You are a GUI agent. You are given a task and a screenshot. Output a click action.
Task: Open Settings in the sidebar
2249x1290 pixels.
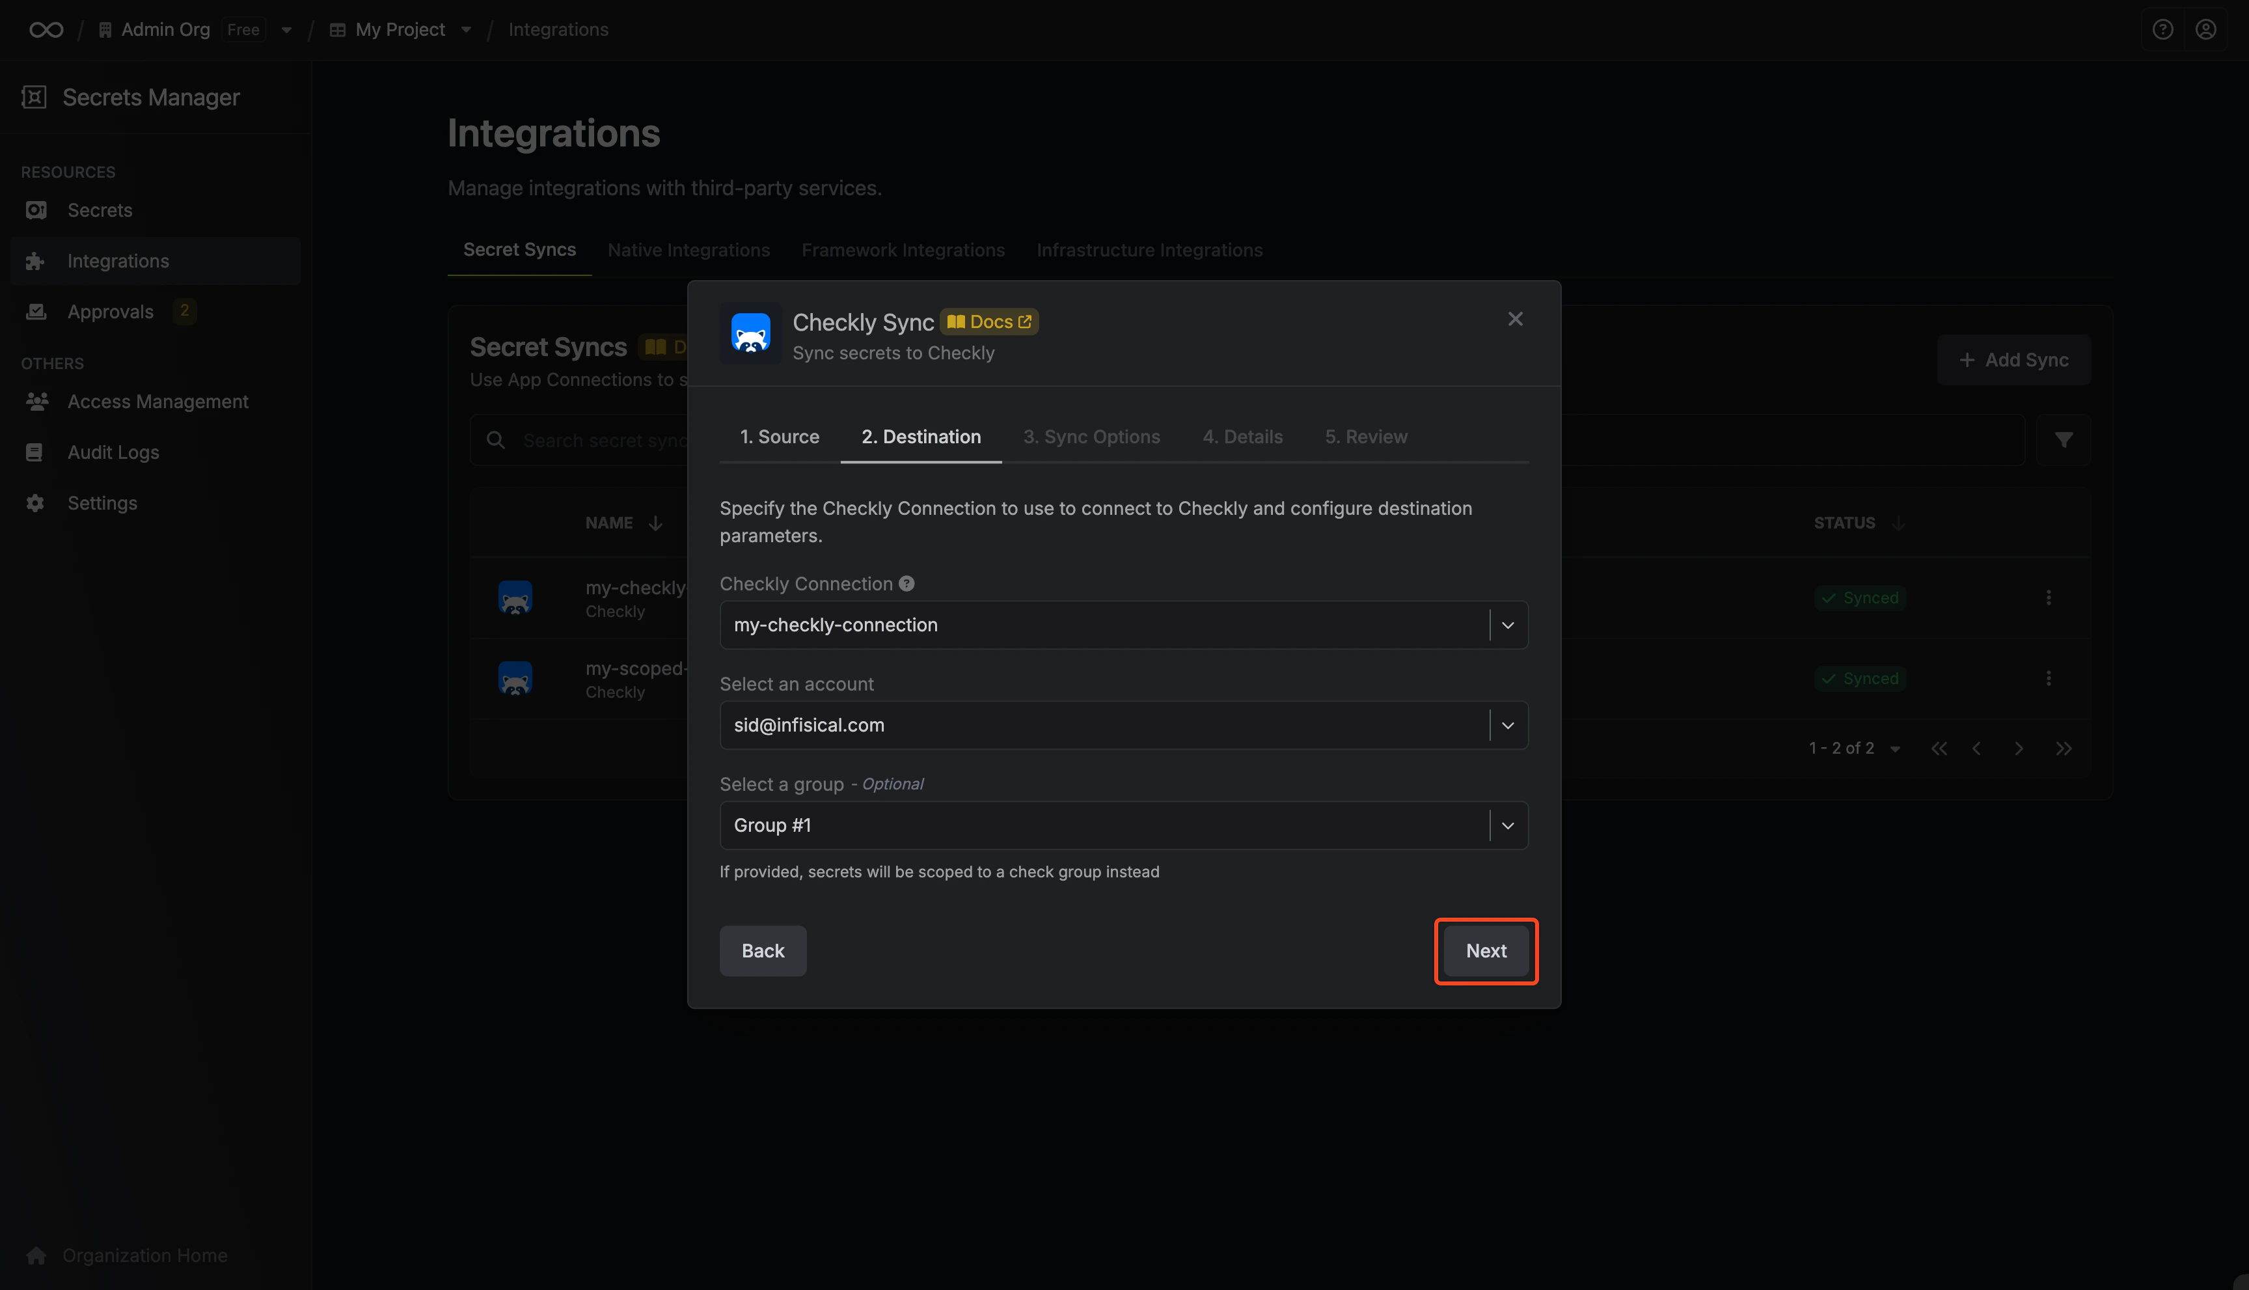click(156, 503)
